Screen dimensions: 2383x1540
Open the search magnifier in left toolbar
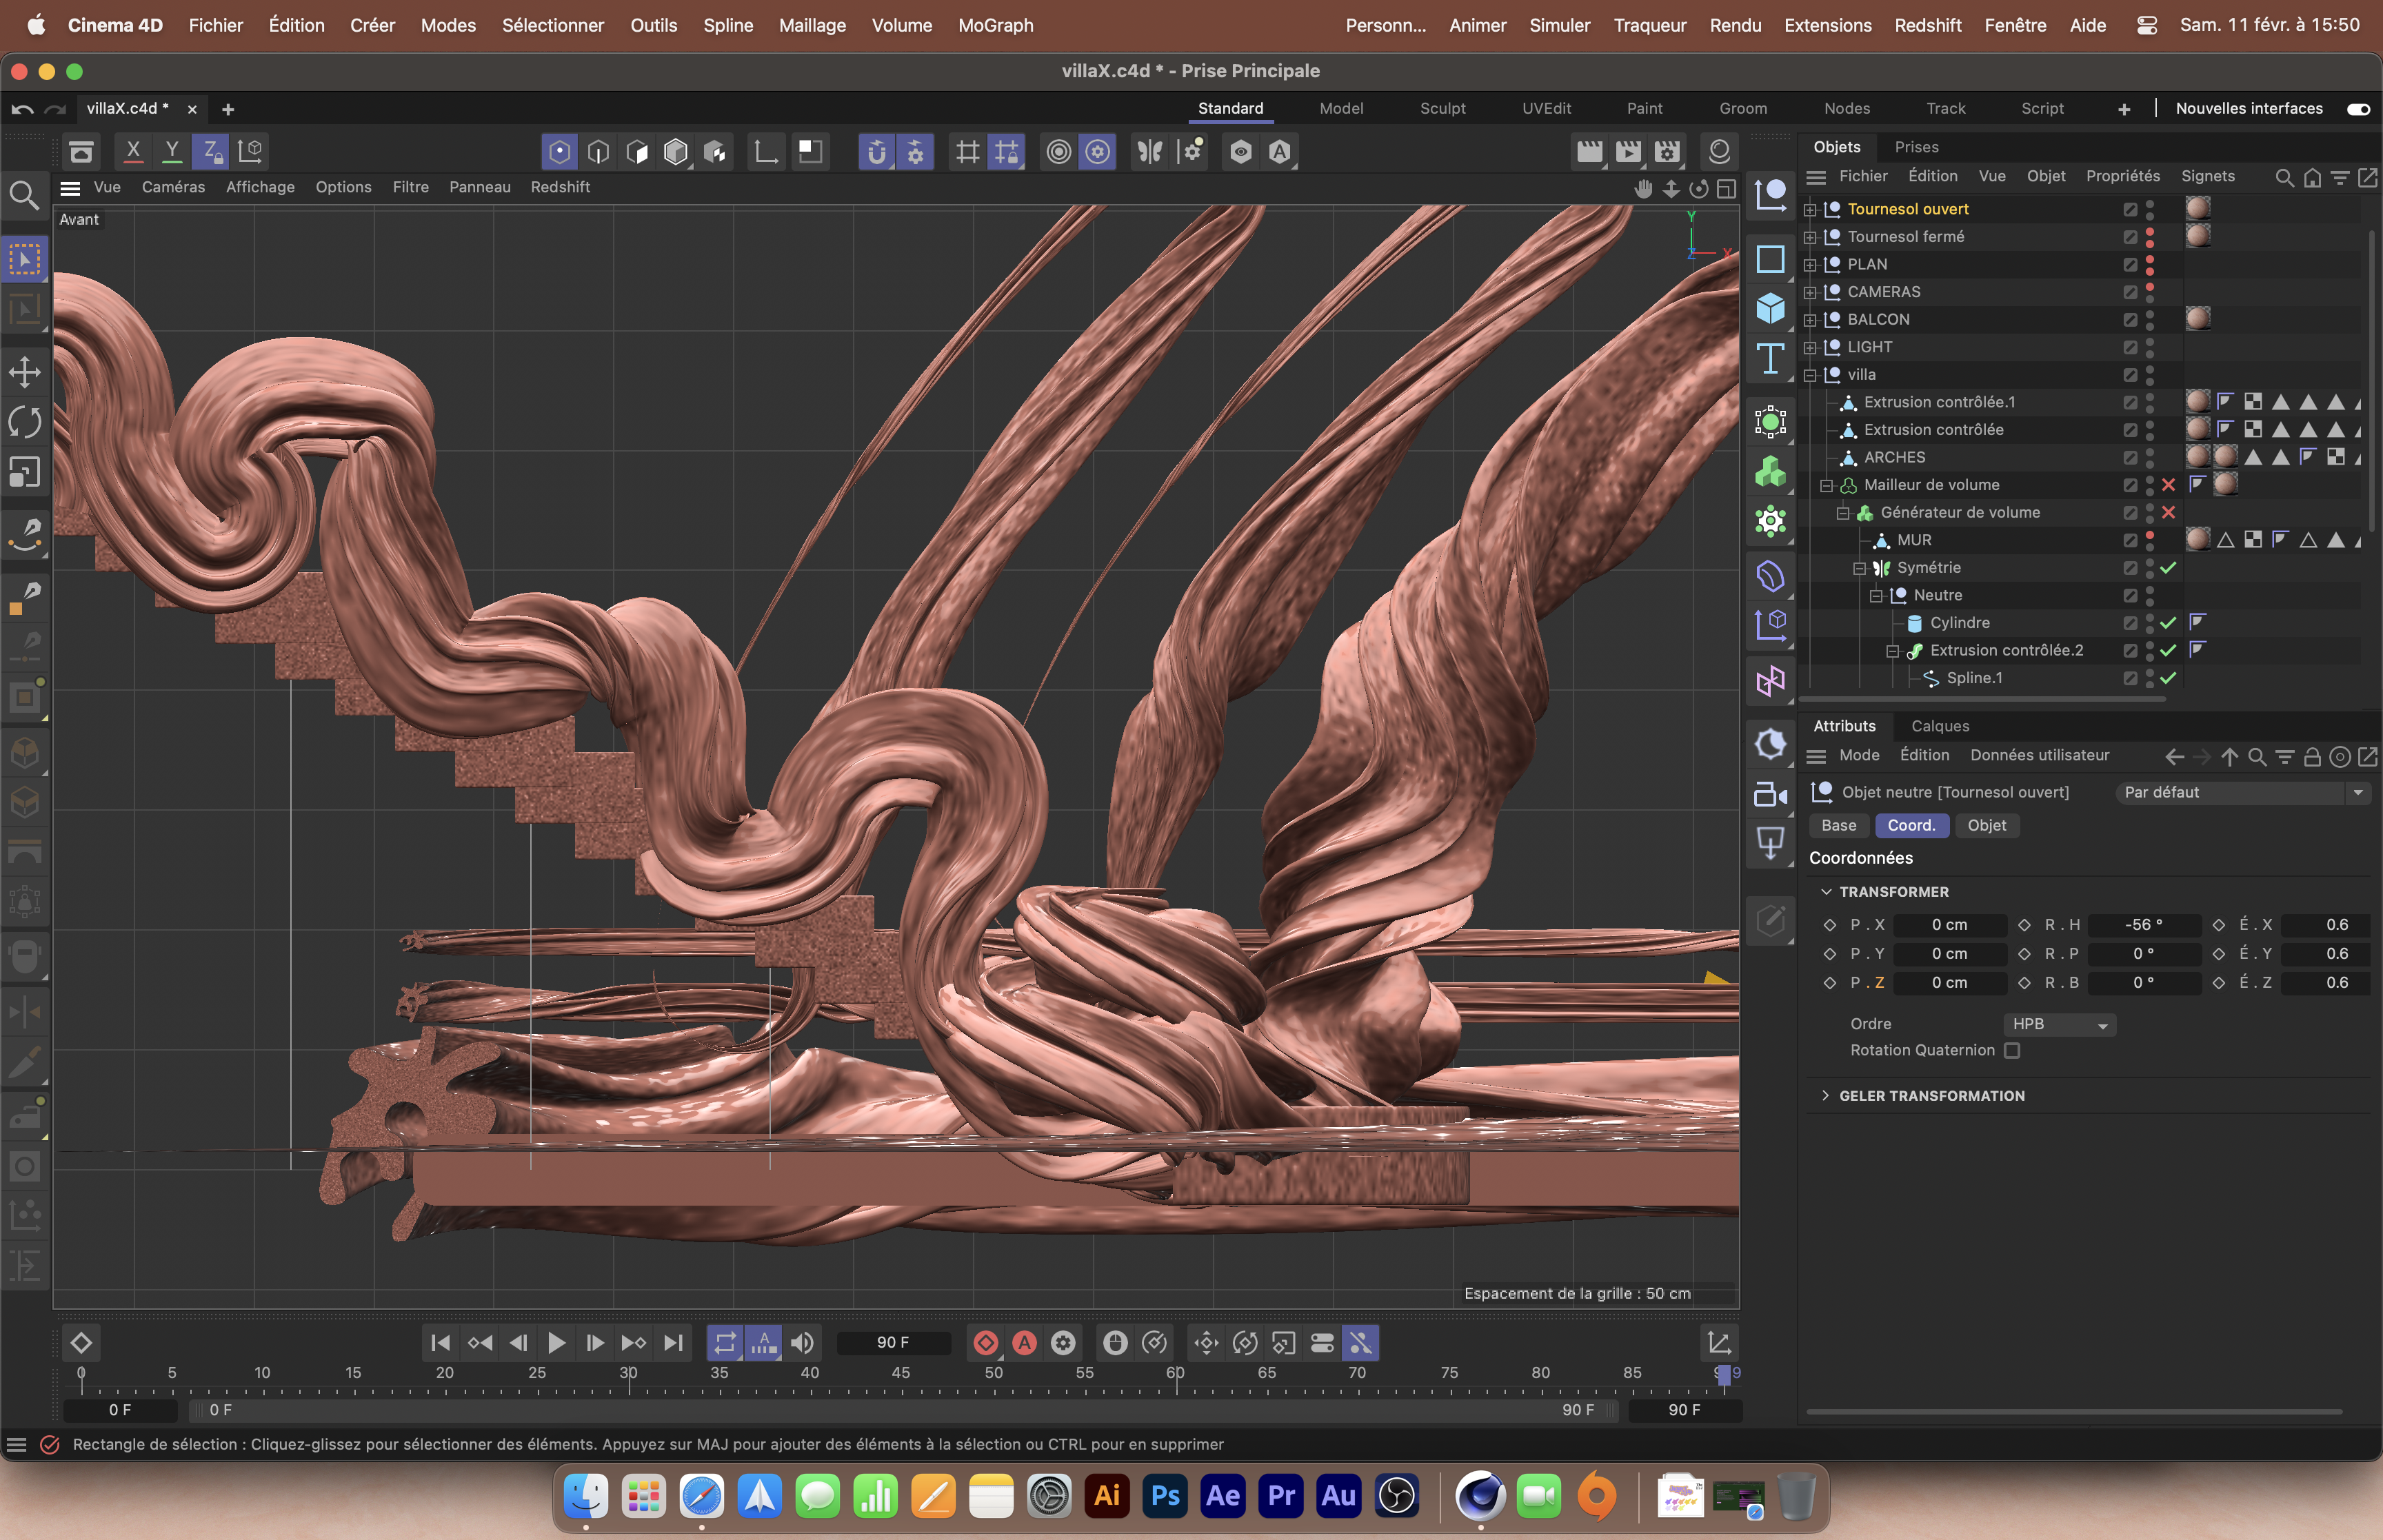click(x=24, y=194)
